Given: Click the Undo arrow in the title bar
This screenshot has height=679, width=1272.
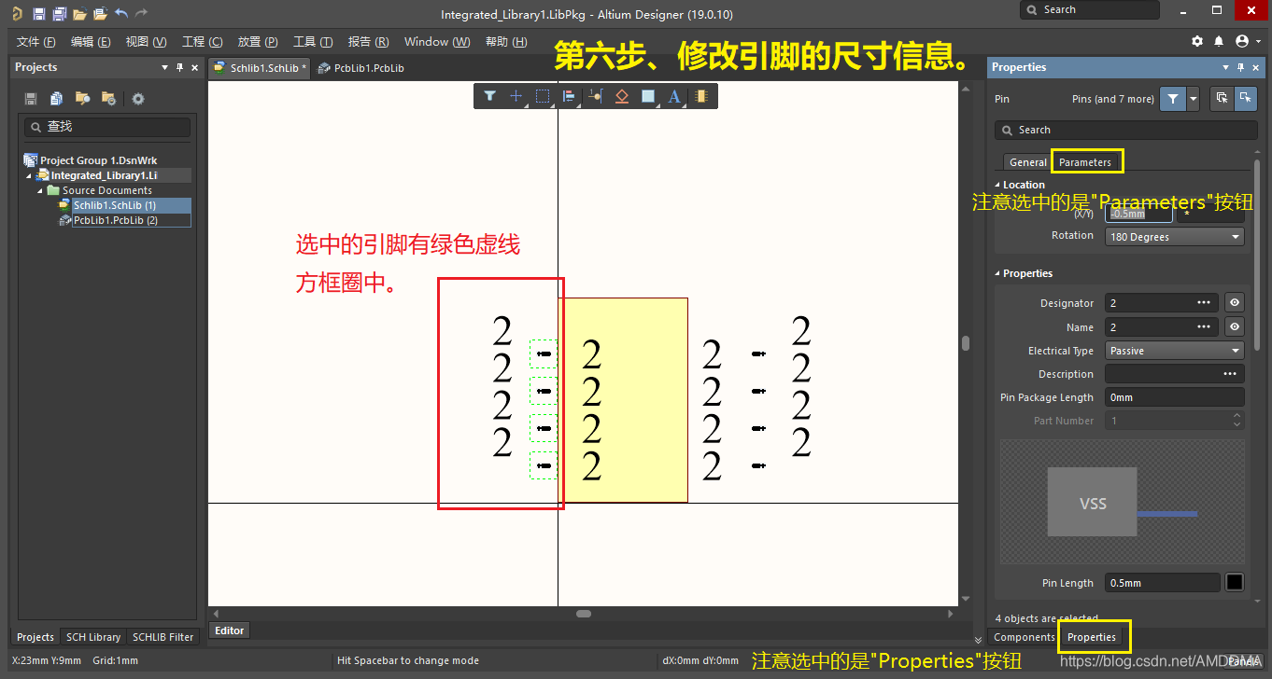Looking at the screenshot, I should 121,14.
